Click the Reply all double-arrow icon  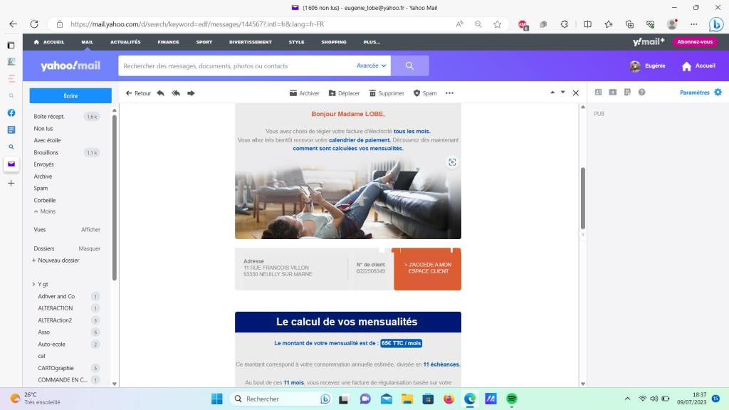tap(175, 93)
